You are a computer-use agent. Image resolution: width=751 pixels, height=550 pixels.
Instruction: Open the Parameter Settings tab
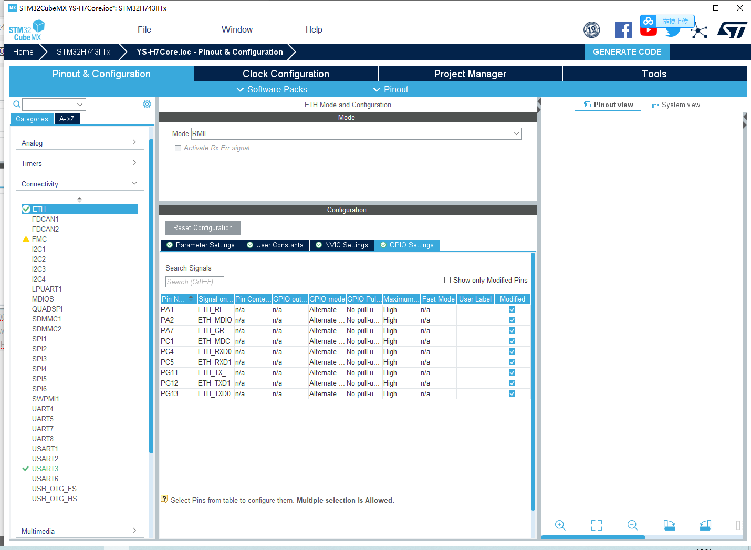pyautogui.click(x=200, y=245)
